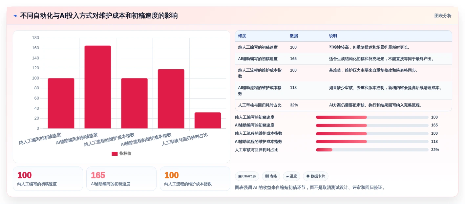Click the description starting 如果缺少审核
465x204 pixels.
[x=386, y=88]
